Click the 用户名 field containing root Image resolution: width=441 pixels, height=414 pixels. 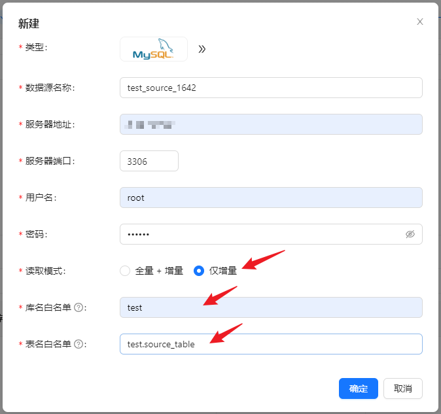click(271, 198)
